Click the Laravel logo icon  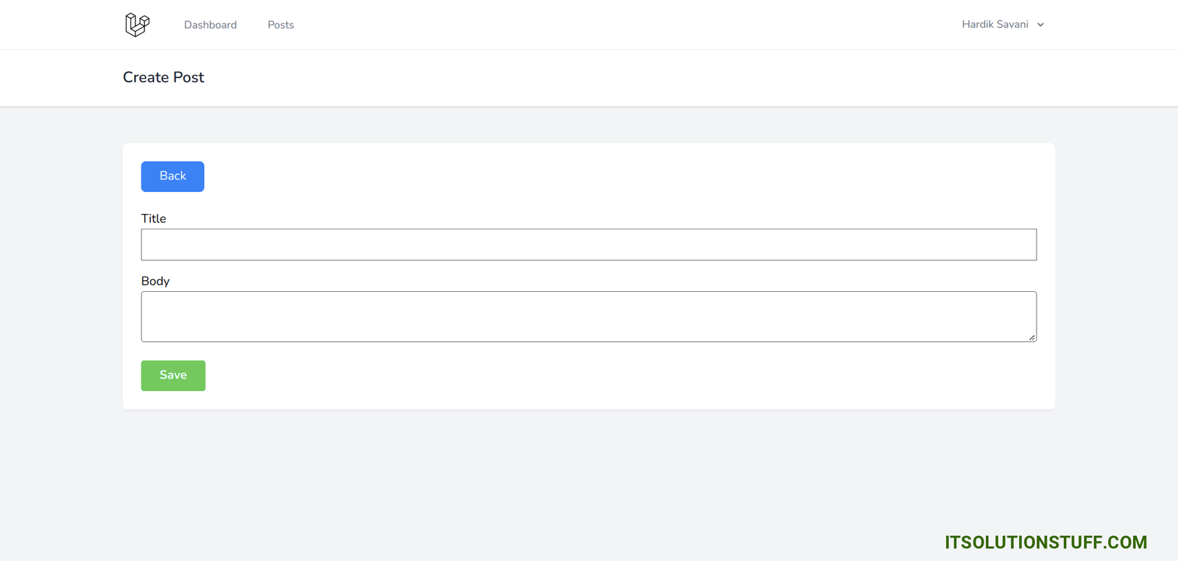point(137,24)
